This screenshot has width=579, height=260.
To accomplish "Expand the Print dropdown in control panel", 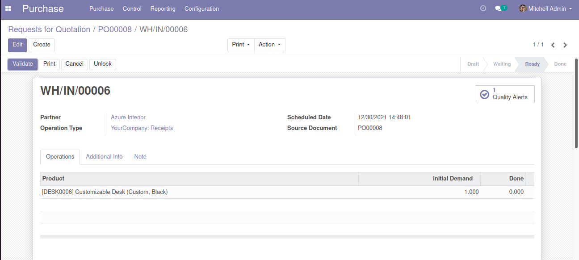I will click(x=241, y=45).
